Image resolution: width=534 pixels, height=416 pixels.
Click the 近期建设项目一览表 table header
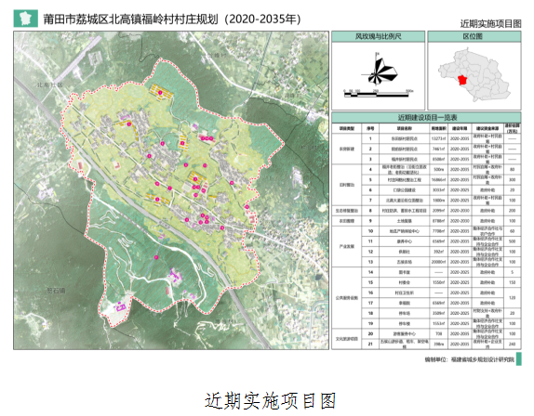coord(426,118)
